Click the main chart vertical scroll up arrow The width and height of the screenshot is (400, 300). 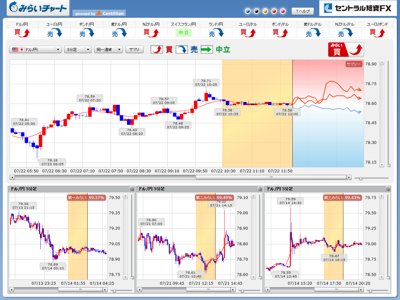tap(382, 62)
